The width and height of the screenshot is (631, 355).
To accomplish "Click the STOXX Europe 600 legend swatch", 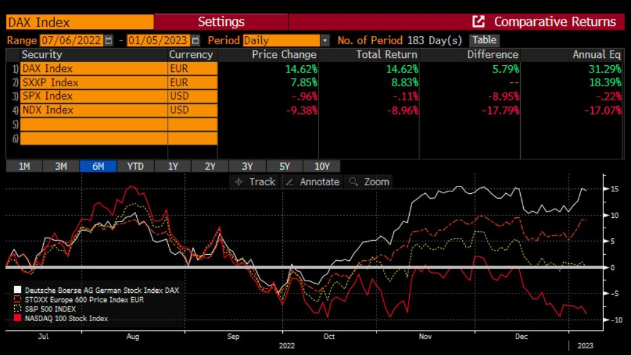I will coord(17,300).
